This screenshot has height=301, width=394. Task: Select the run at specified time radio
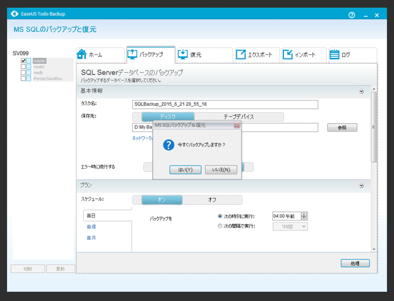pyautogui.click(x=220, y=216)
